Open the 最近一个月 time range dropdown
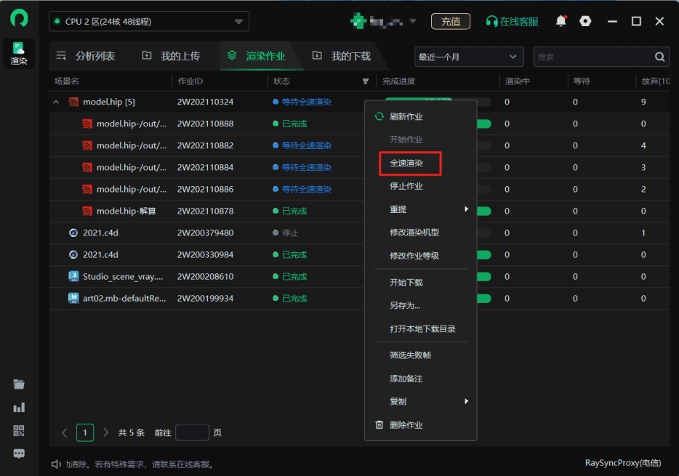The height and width of the screenshot is (476, 679). [469, 57]
